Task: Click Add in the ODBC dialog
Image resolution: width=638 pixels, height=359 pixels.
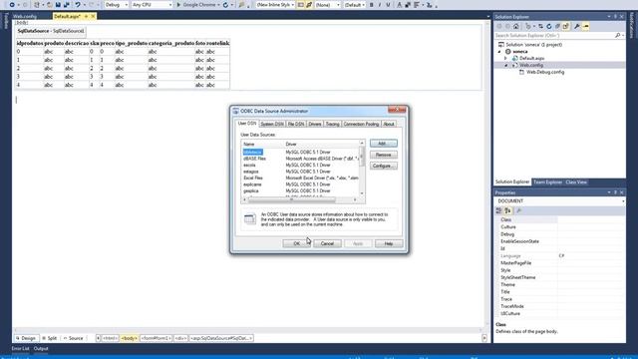Action: 383,144
